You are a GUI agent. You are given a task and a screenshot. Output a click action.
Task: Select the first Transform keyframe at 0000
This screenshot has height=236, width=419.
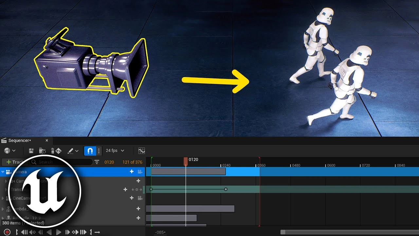tap(151, 189)
